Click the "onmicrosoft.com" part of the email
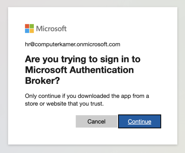The width and height of the screenshot is (185, 153). [x=102, y=44]
